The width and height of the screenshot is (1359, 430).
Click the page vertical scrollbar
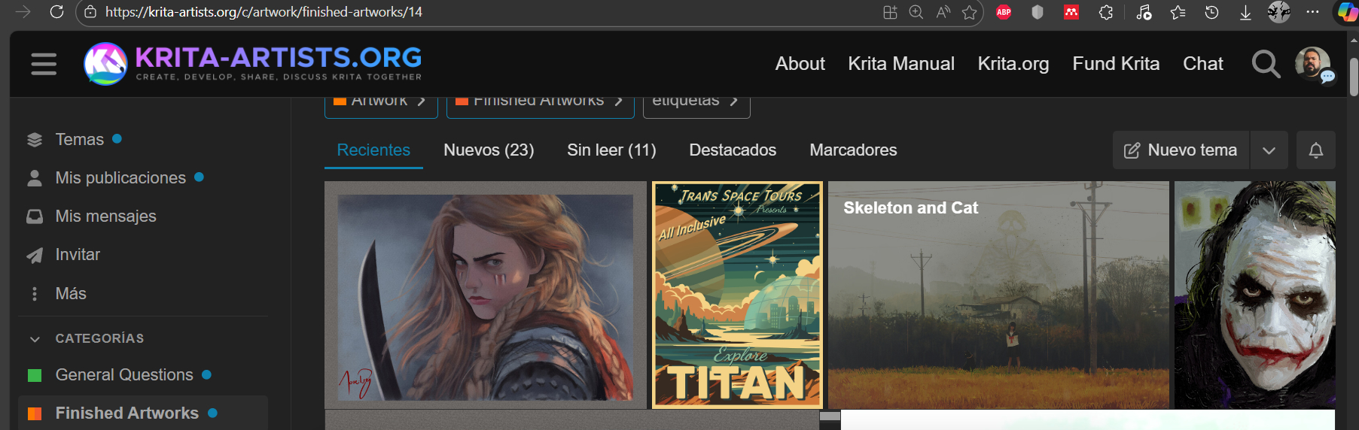coord(1354,77)
